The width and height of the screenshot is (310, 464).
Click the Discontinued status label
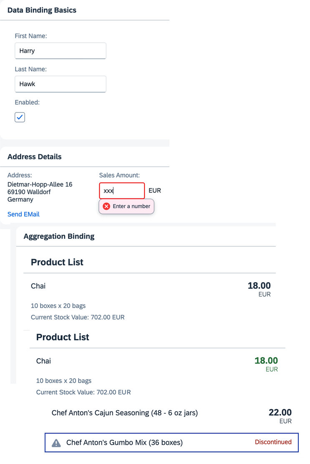point(273,442)
